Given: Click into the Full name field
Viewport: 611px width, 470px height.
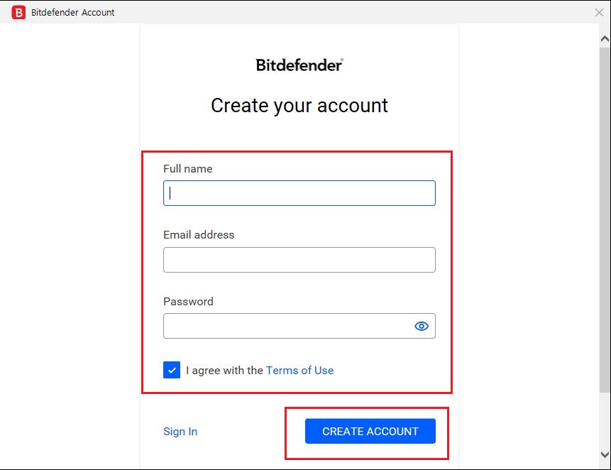Looking at the screenshot, I should point(299,193).
